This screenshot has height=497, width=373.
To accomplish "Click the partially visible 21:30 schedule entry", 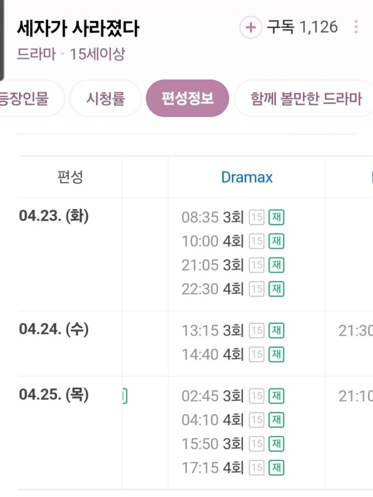I will click(x=355, y=330).
